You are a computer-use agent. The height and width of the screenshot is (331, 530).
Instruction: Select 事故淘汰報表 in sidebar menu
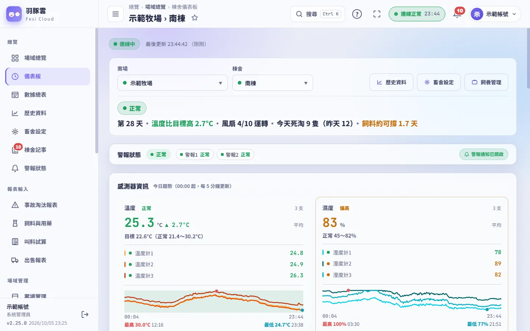[48, 205]
